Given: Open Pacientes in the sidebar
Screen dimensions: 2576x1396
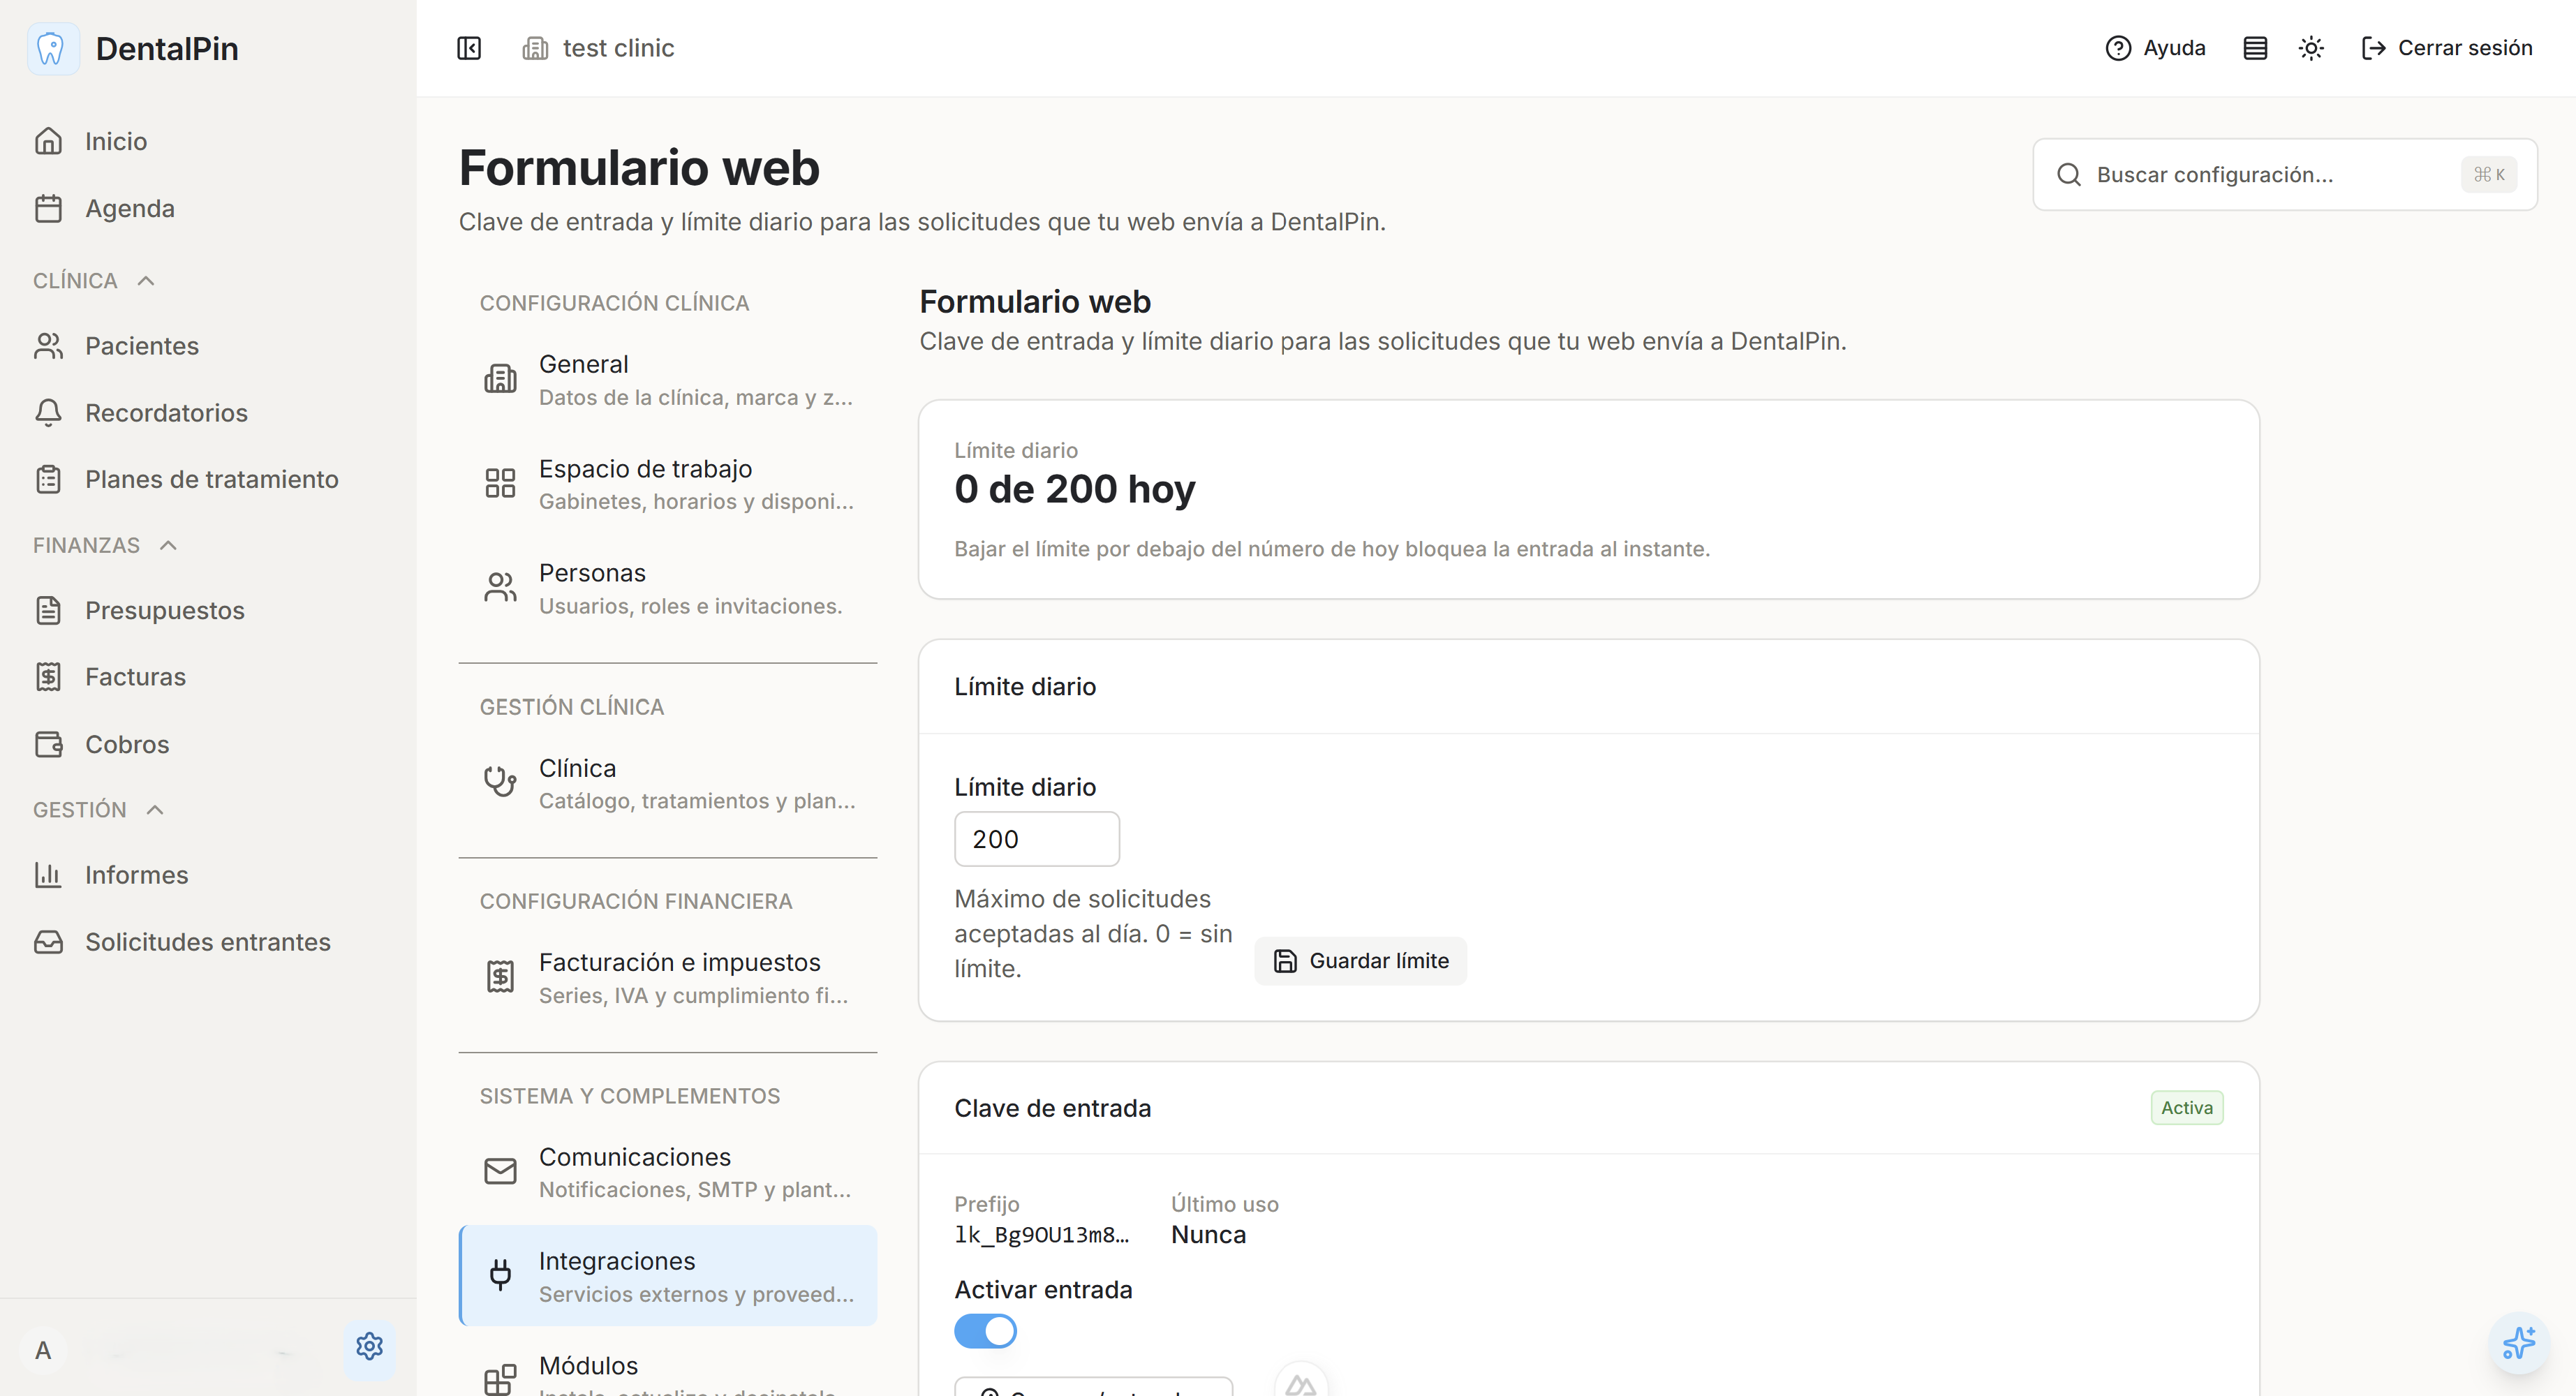Looking at the screenshot, I should click(208, 345).
